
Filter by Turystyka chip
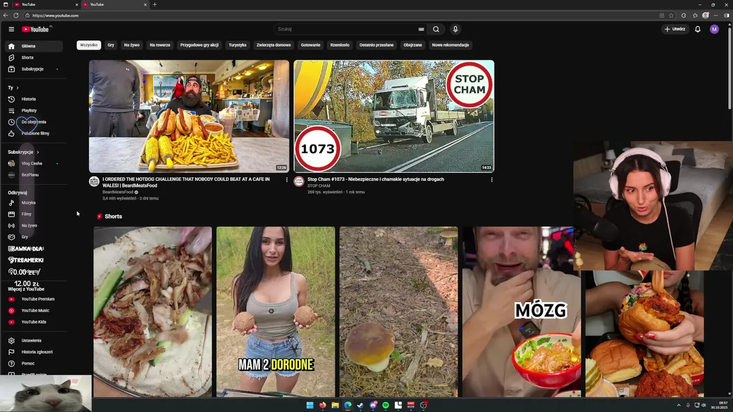[x=238, y=45]
